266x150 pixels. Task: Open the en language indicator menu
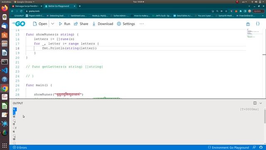click(244, 2)
